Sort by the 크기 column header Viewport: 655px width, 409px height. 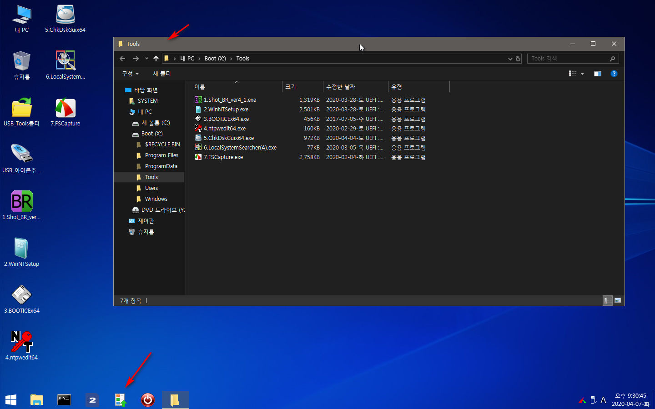[303, 87]
